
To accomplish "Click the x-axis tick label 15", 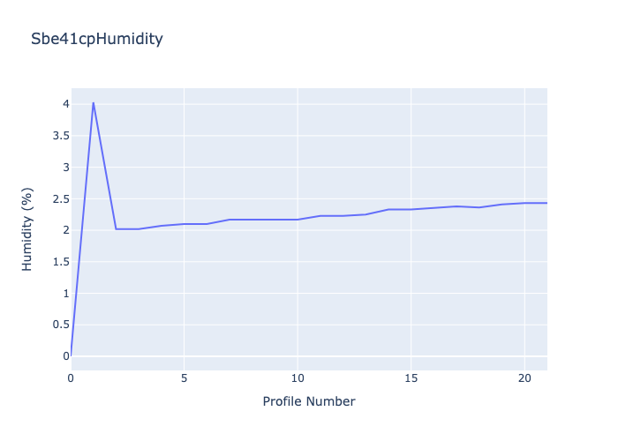I will click(411, 377).
